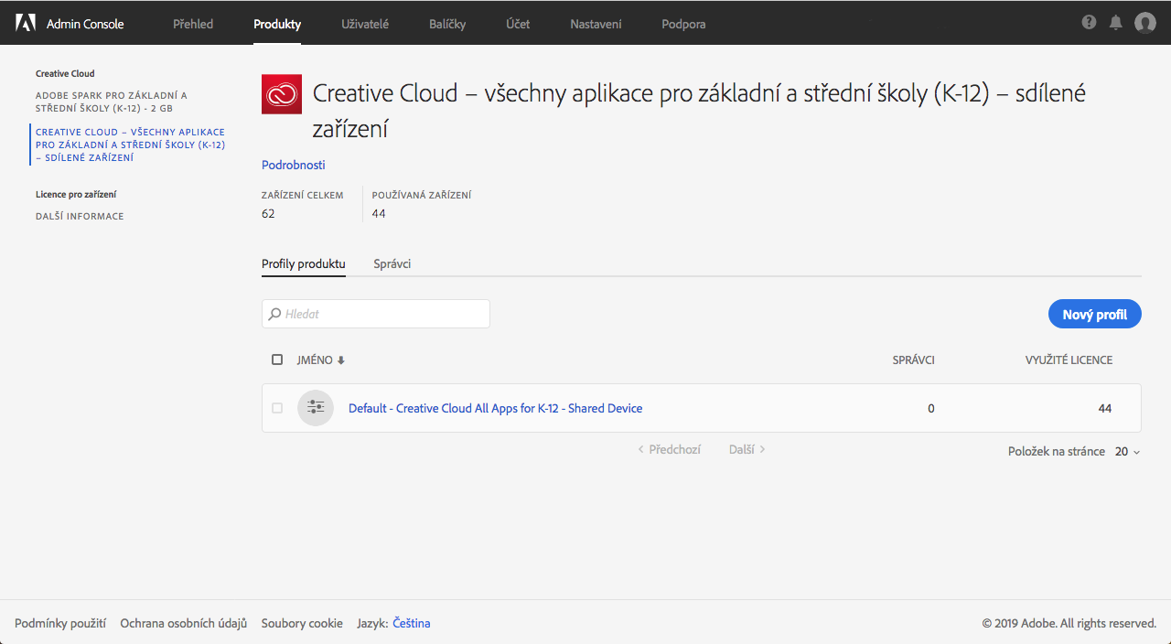1171x644 pixels.
Task: Focus the Hledat search field
Action: tap(376, 314)
